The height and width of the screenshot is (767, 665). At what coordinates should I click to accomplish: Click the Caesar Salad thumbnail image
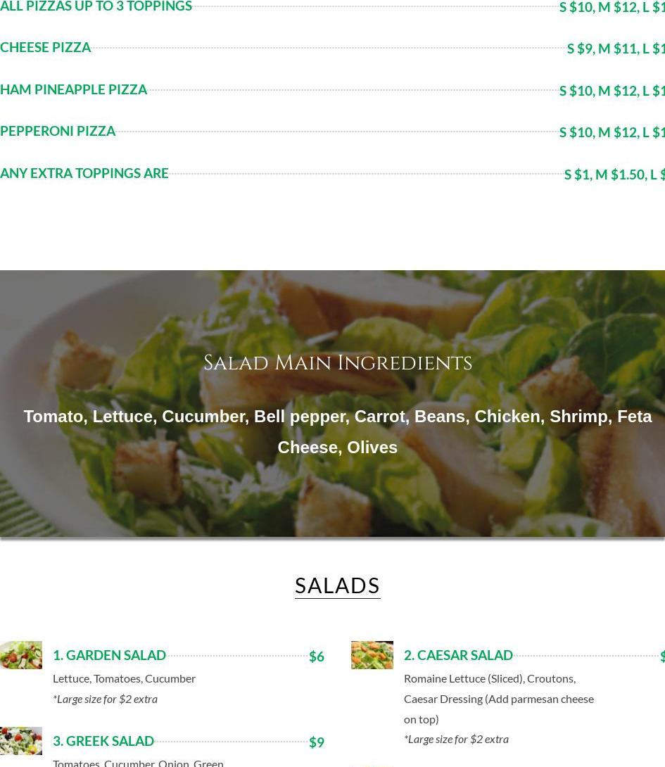pos(372,655)
